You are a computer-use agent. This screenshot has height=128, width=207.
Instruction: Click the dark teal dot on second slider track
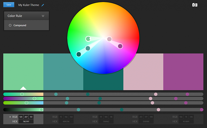tap(100, 98)
